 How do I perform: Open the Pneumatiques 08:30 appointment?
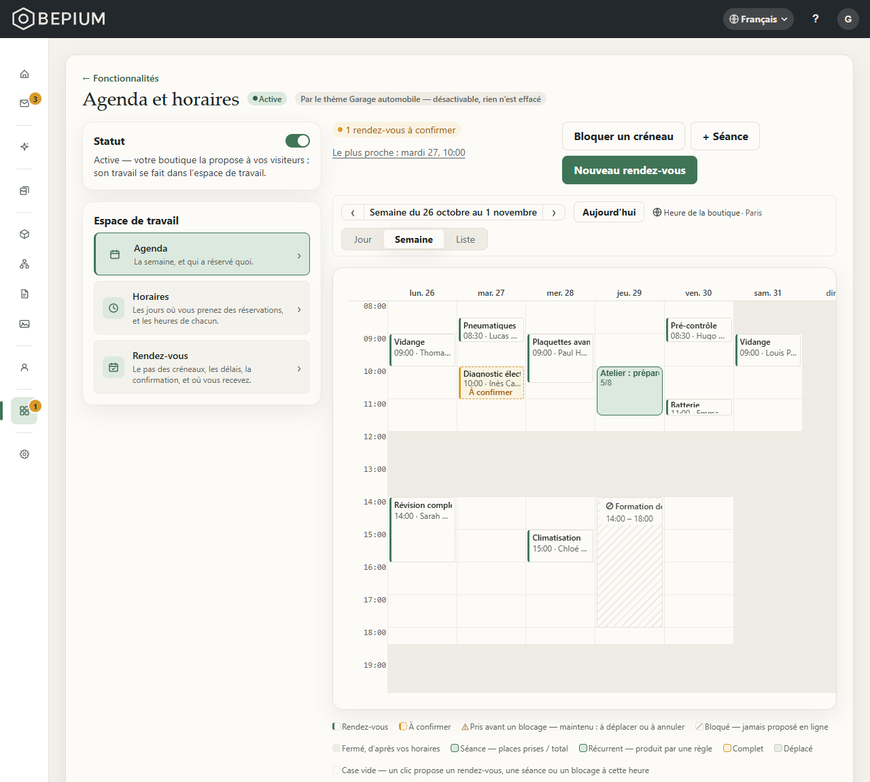(x=491, y=330)
